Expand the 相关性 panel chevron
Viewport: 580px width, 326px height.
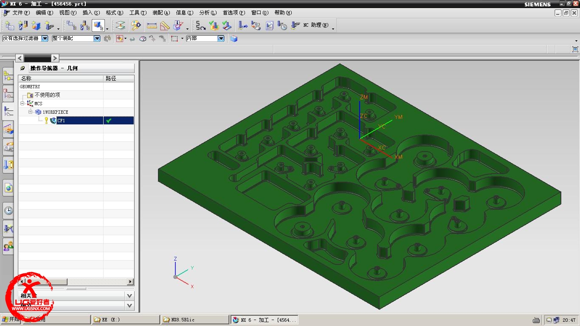[130, 295]
